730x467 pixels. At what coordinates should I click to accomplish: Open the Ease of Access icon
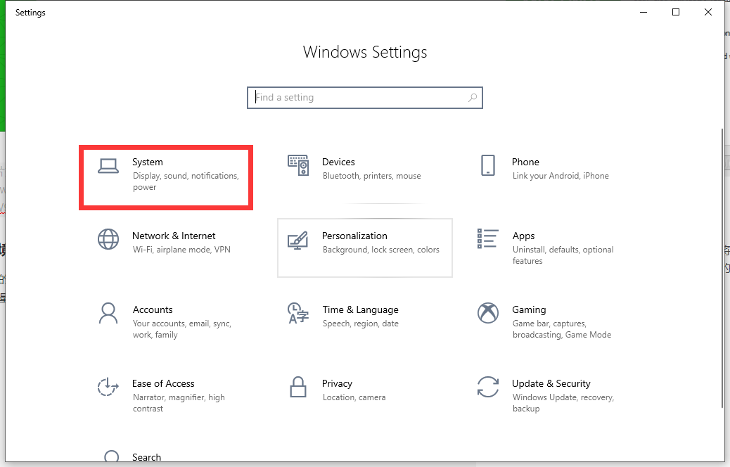tap(108, 386)
